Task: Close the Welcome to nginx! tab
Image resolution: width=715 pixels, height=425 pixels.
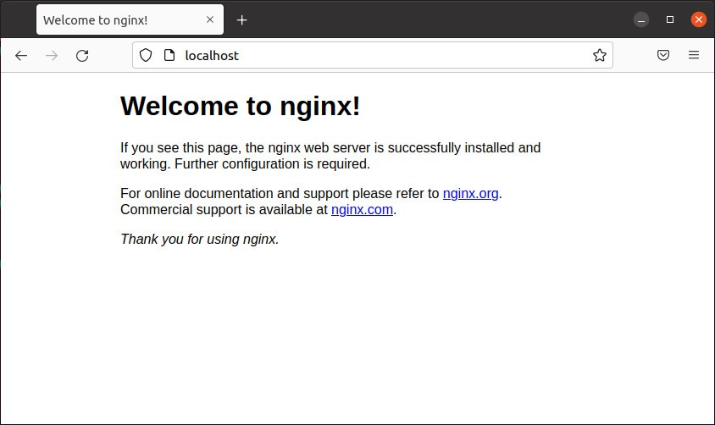Action: (210, 19)
